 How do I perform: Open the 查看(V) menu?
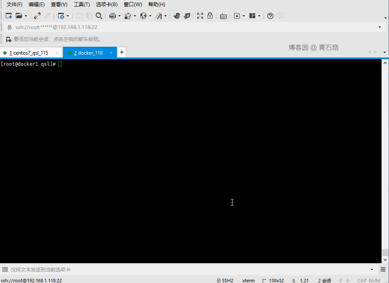click(x=59, y=5)
